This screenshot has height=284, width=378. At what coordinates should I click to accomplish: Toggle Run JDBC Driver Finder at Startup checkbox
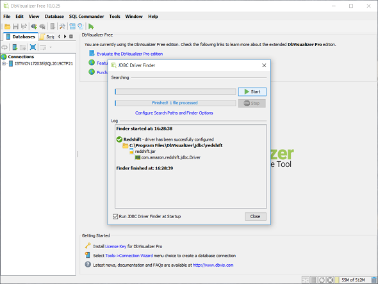click(x=115, y=216)
